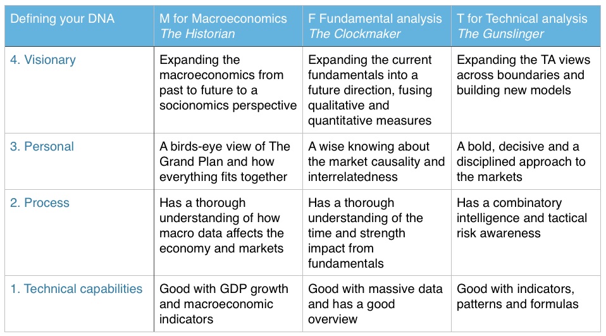Click the 'M for Macroeconomics The Historian' header
The height and width of the screenshot is (336, 606).
228,26
